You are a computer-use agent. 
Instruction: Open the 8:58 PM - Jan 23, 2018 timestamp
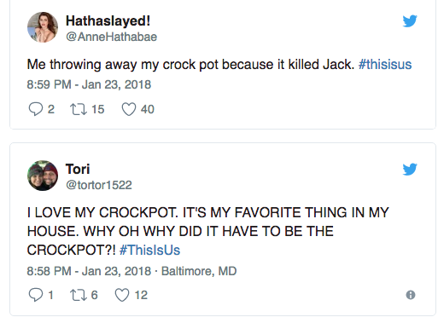click(89, 271)
